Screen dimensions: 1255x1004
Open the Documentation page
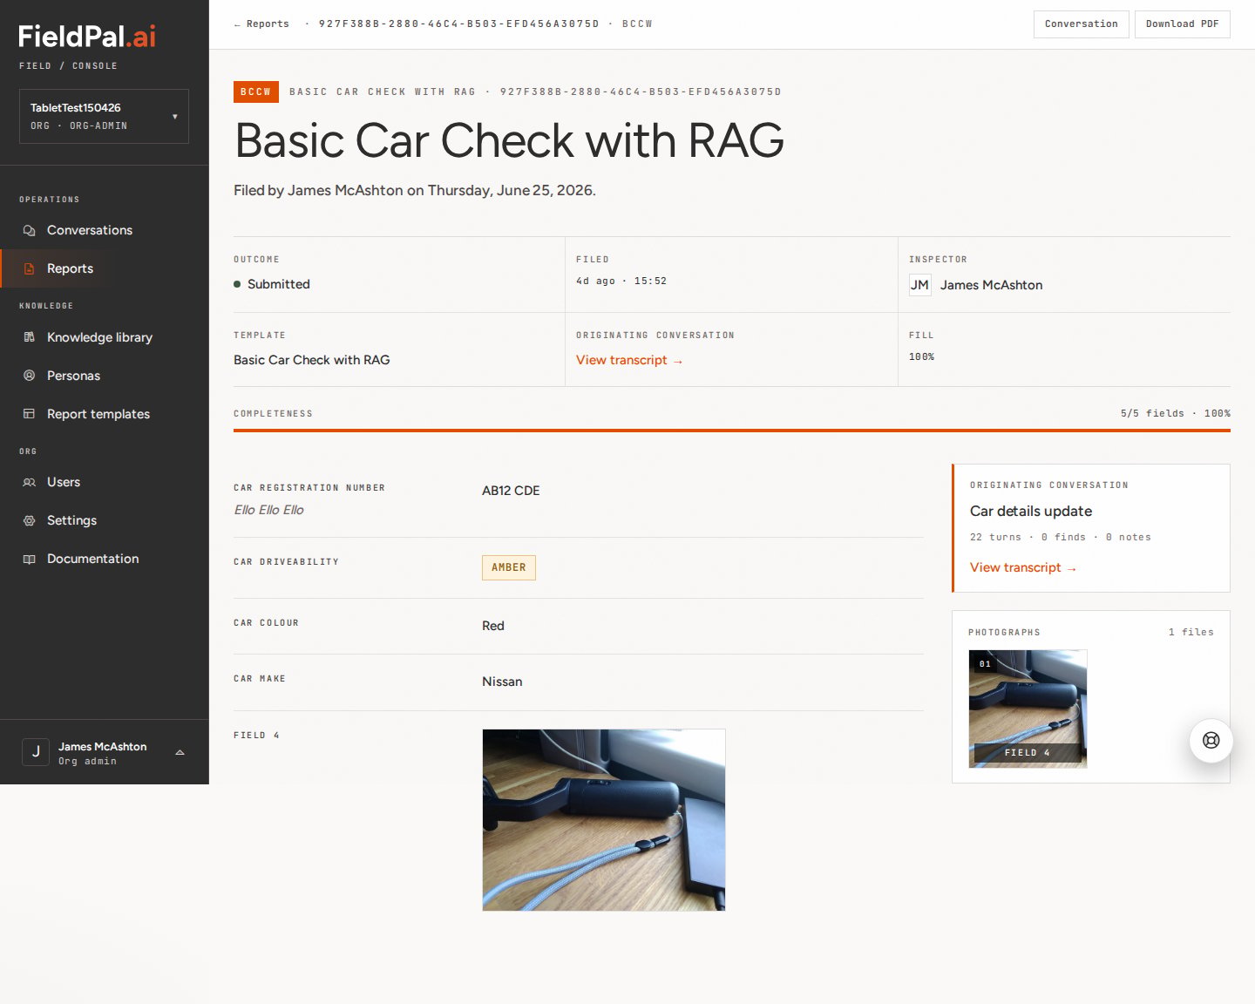click(105, 559)
